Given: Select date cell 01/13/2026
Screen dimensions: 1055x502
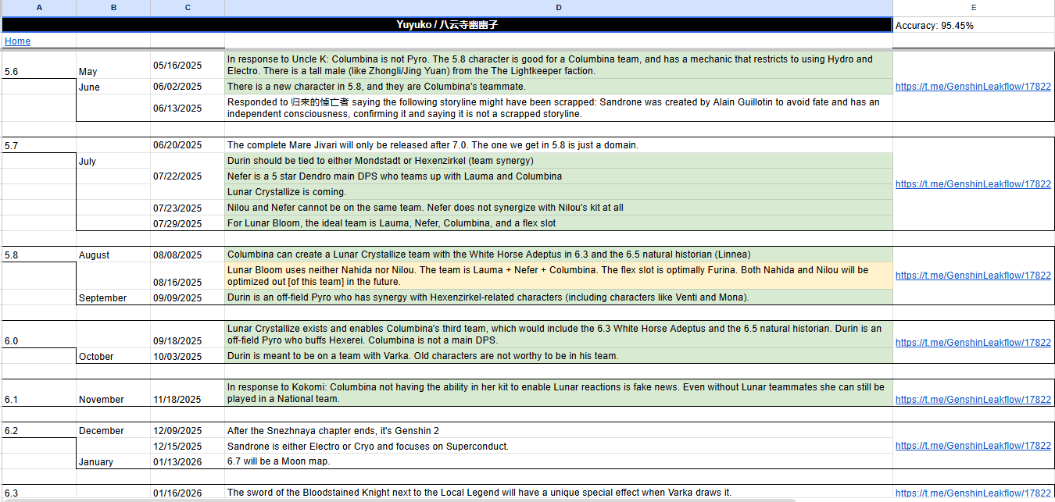Looking at the screenshot, I should (x=188, y=461).
